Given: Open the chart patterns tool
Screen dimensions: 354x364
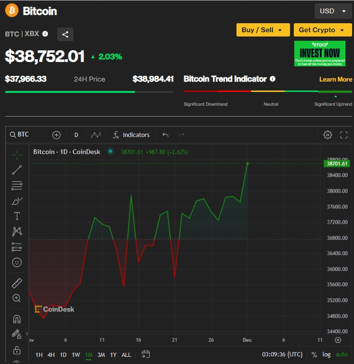Looking at the screenshot, I should tap(17, 231).
